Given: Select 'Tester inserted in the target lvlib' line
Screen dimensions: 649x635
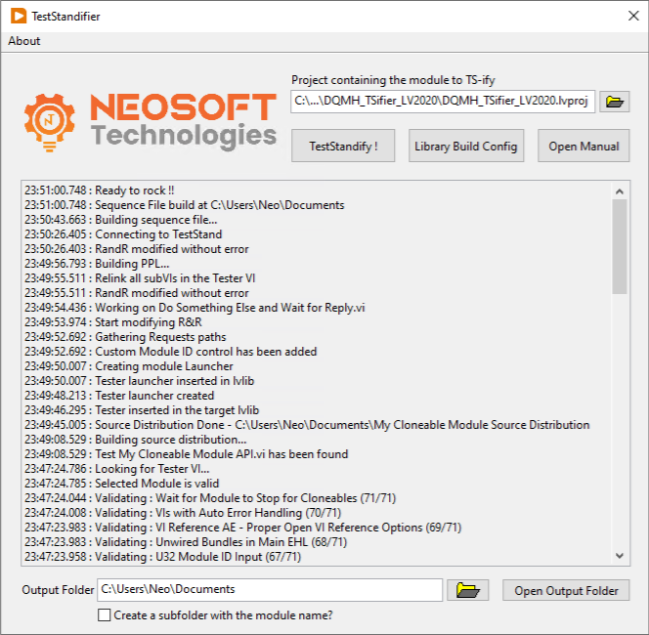Looking at the screenshot, I should click(142, 410).
